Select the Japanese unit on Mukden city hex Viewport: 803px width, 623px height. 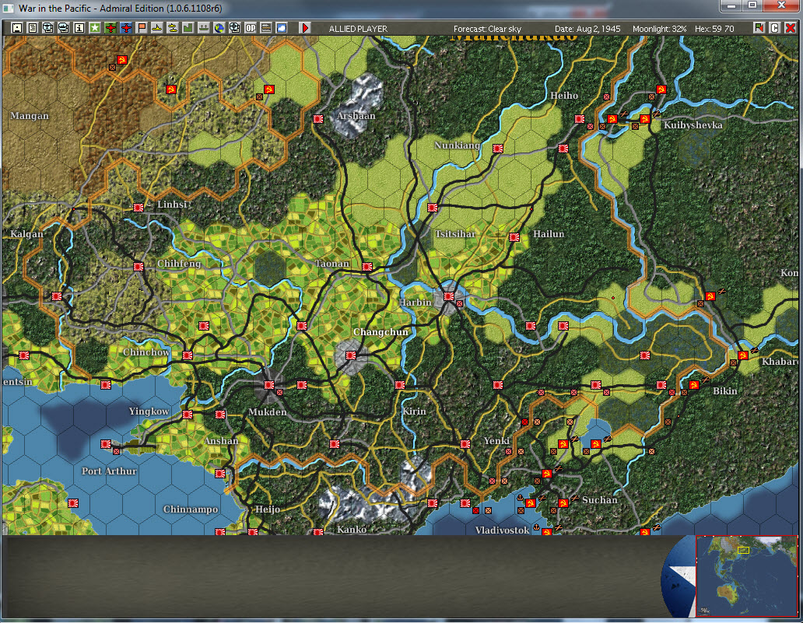[269, 384]
